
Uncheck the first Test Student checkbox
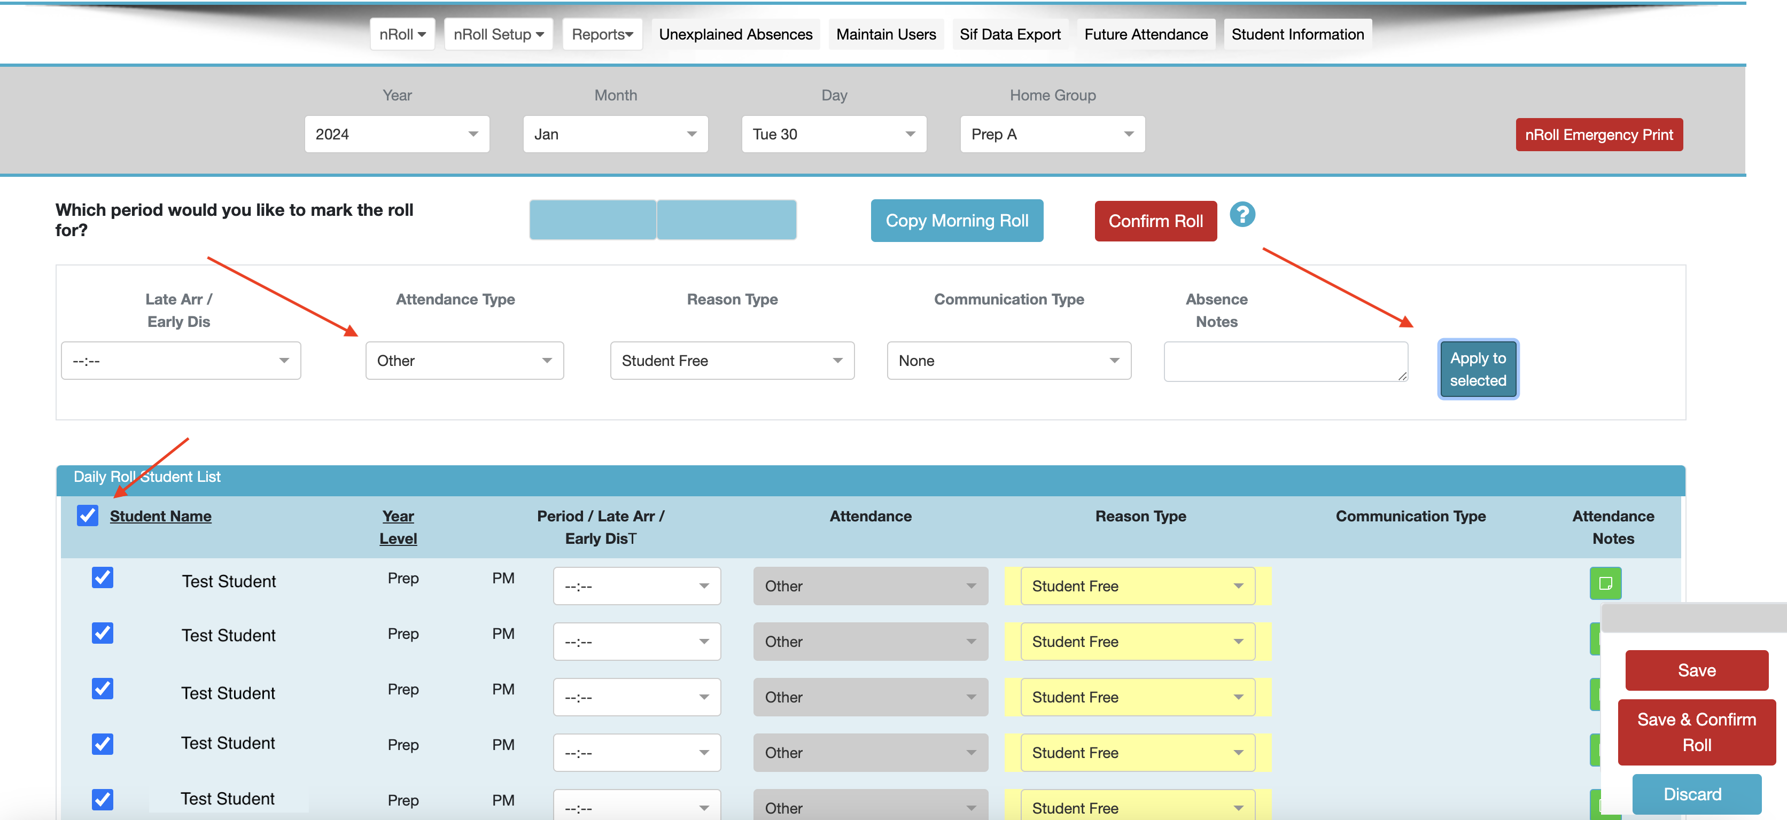point(103,577)
